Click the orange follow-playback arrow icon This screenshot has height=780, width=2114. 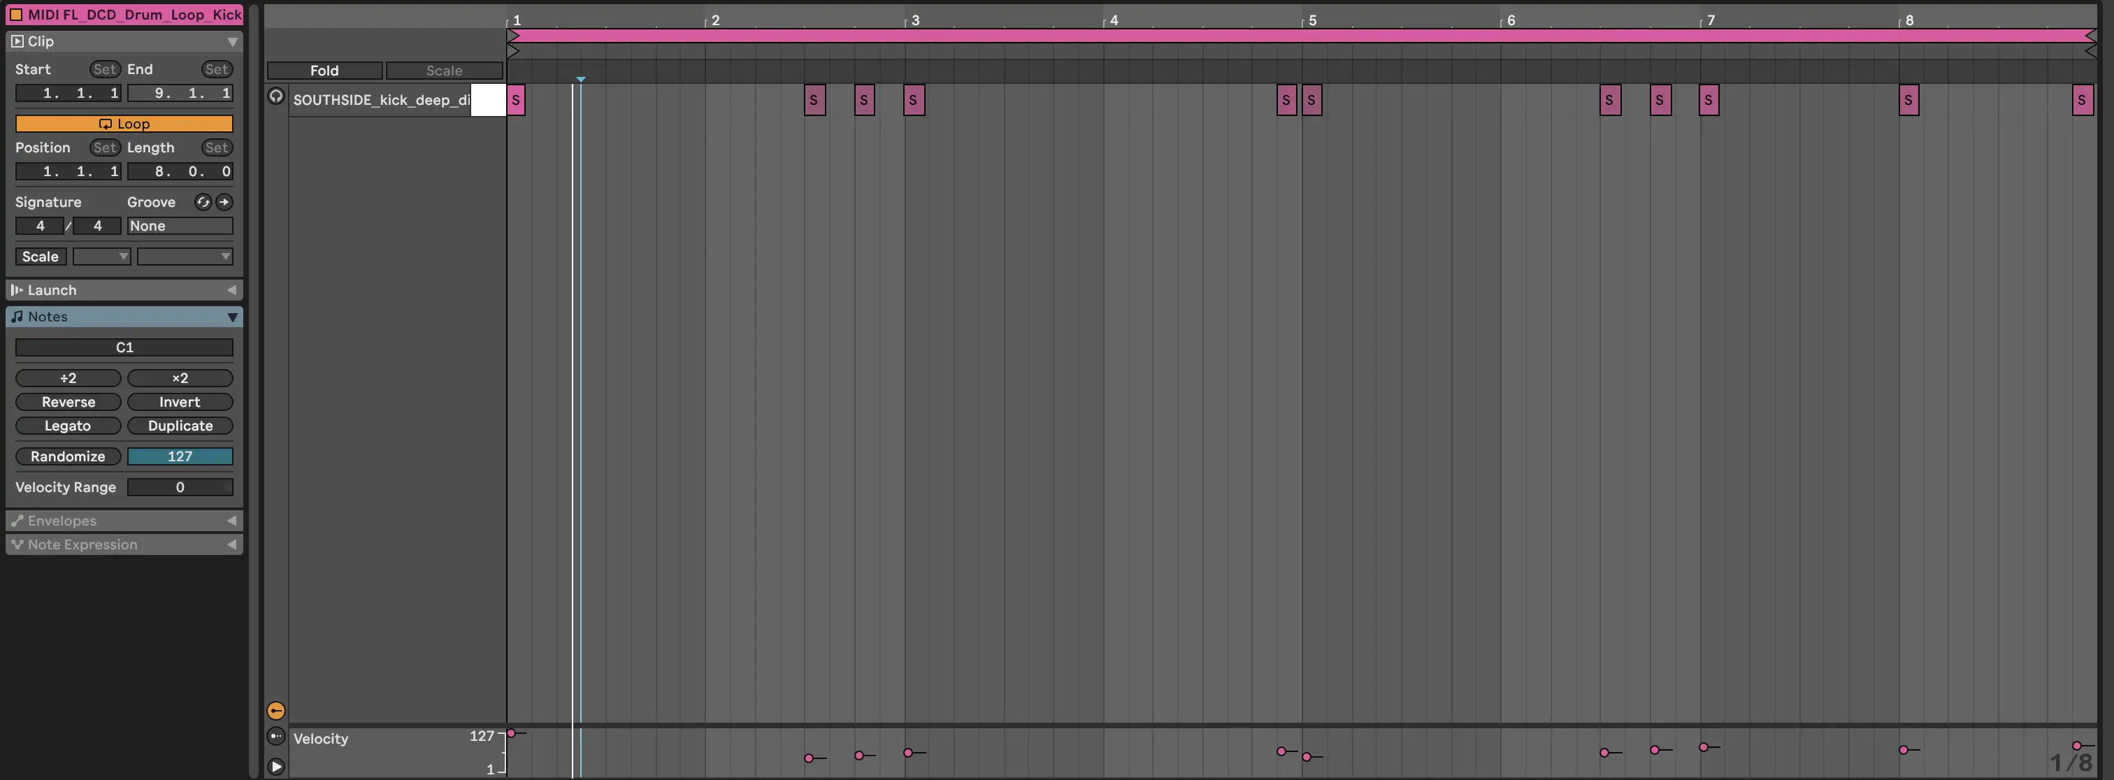tap(275, 710)
